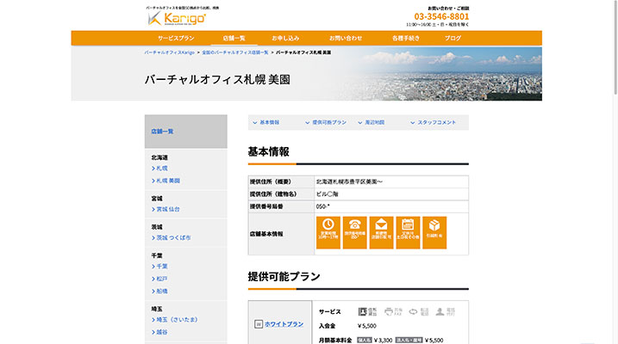This screenshot has height=344, width=618.
Task: Click the バーチャルオフィス札幌 美園 page title
Action: point(217,80)
